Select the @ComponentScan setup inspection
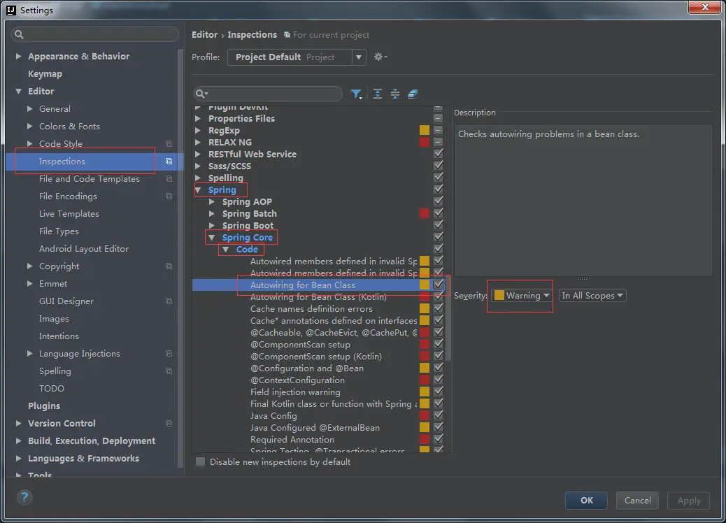This screenshot has height=523, width=726. (300, 344)
